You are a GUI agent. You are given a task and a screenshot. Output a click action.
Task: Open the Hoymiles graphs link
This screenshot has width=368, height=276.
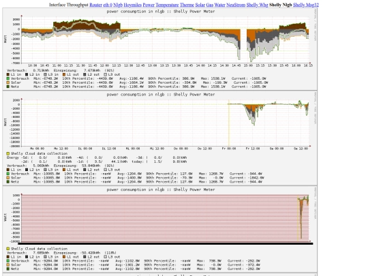tap(132, 5)
